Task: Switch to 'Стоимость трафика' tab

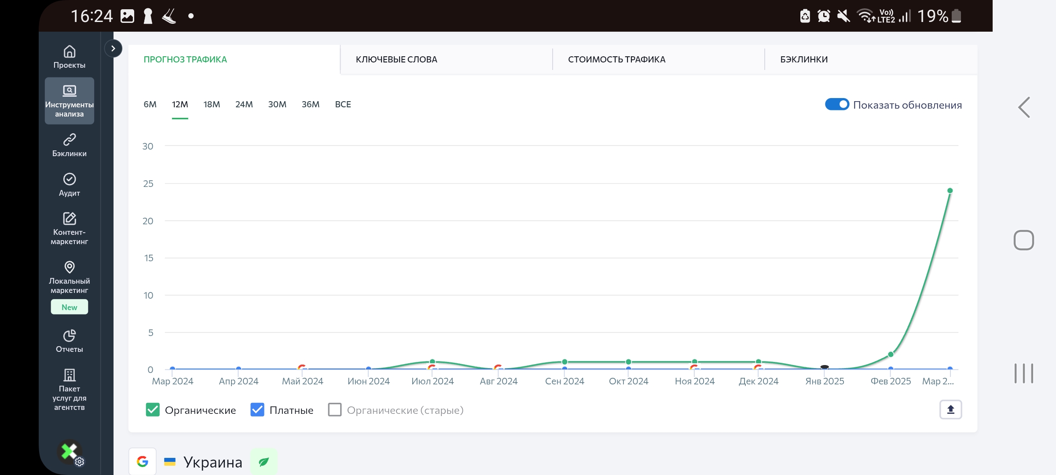Action: pos(616,59)
